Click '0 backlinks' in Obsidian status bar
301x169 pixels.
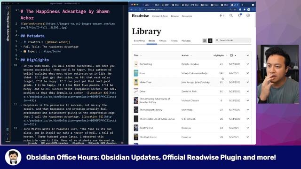click(78, 143)
